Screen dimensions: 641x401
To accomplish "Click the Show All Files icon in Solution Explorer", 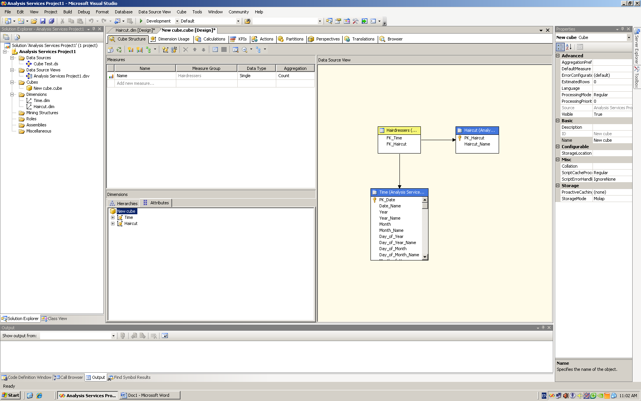I will point(17,37).
